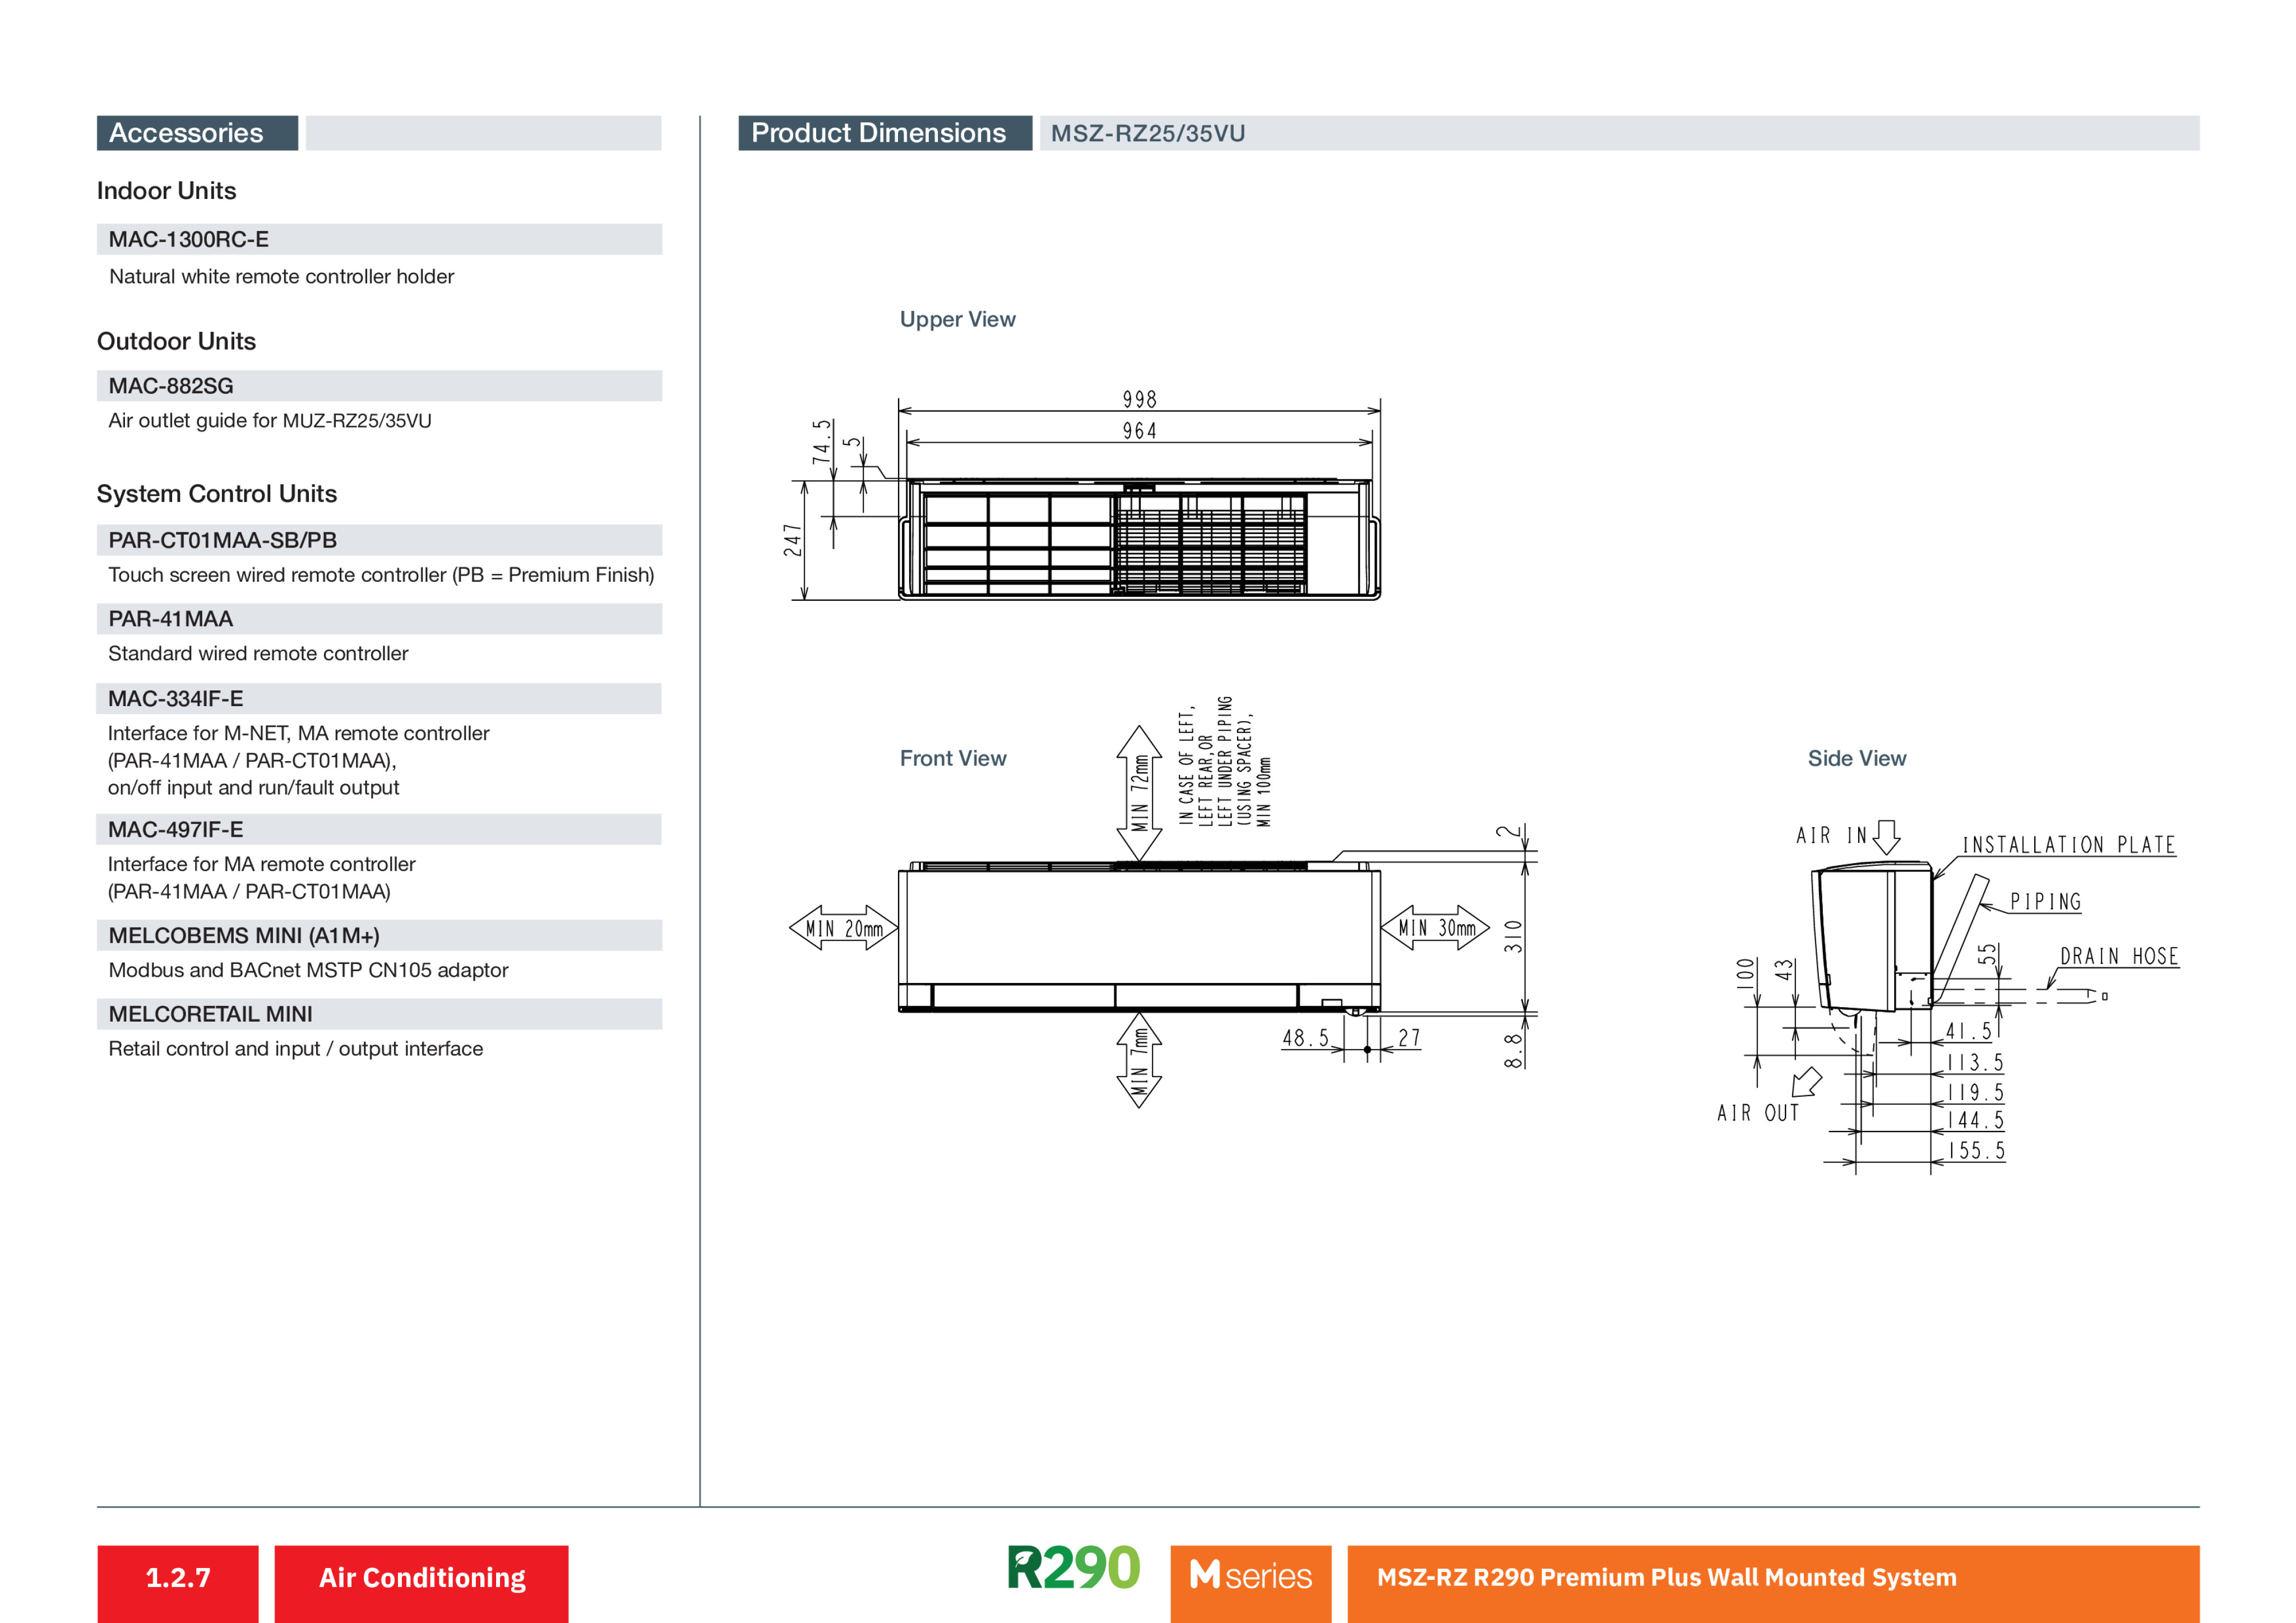Click the AIR OUT arrow symbol
2296x1623 pixels.
click(1806, 1082)
